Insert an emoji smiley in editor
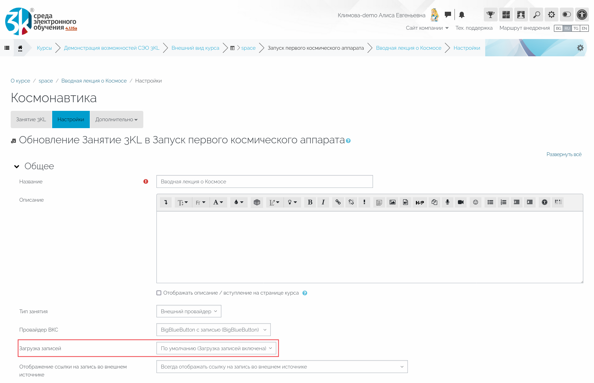Screen dimensions: 594x383 [476, 202]
